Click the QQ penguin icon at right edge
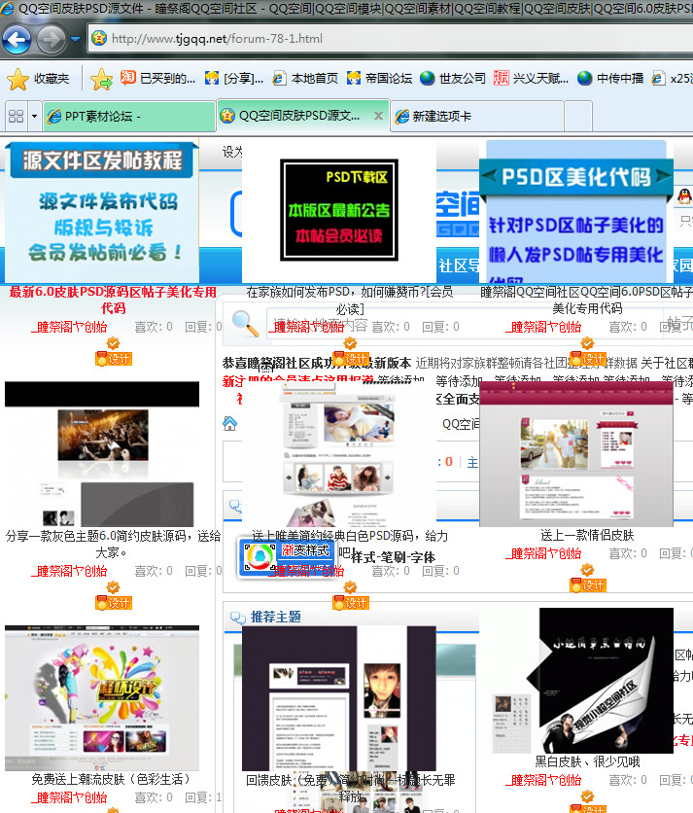Image resolution: width=693 pixels, height=813 pixels. pyautogui.click(x=684, y=196)
